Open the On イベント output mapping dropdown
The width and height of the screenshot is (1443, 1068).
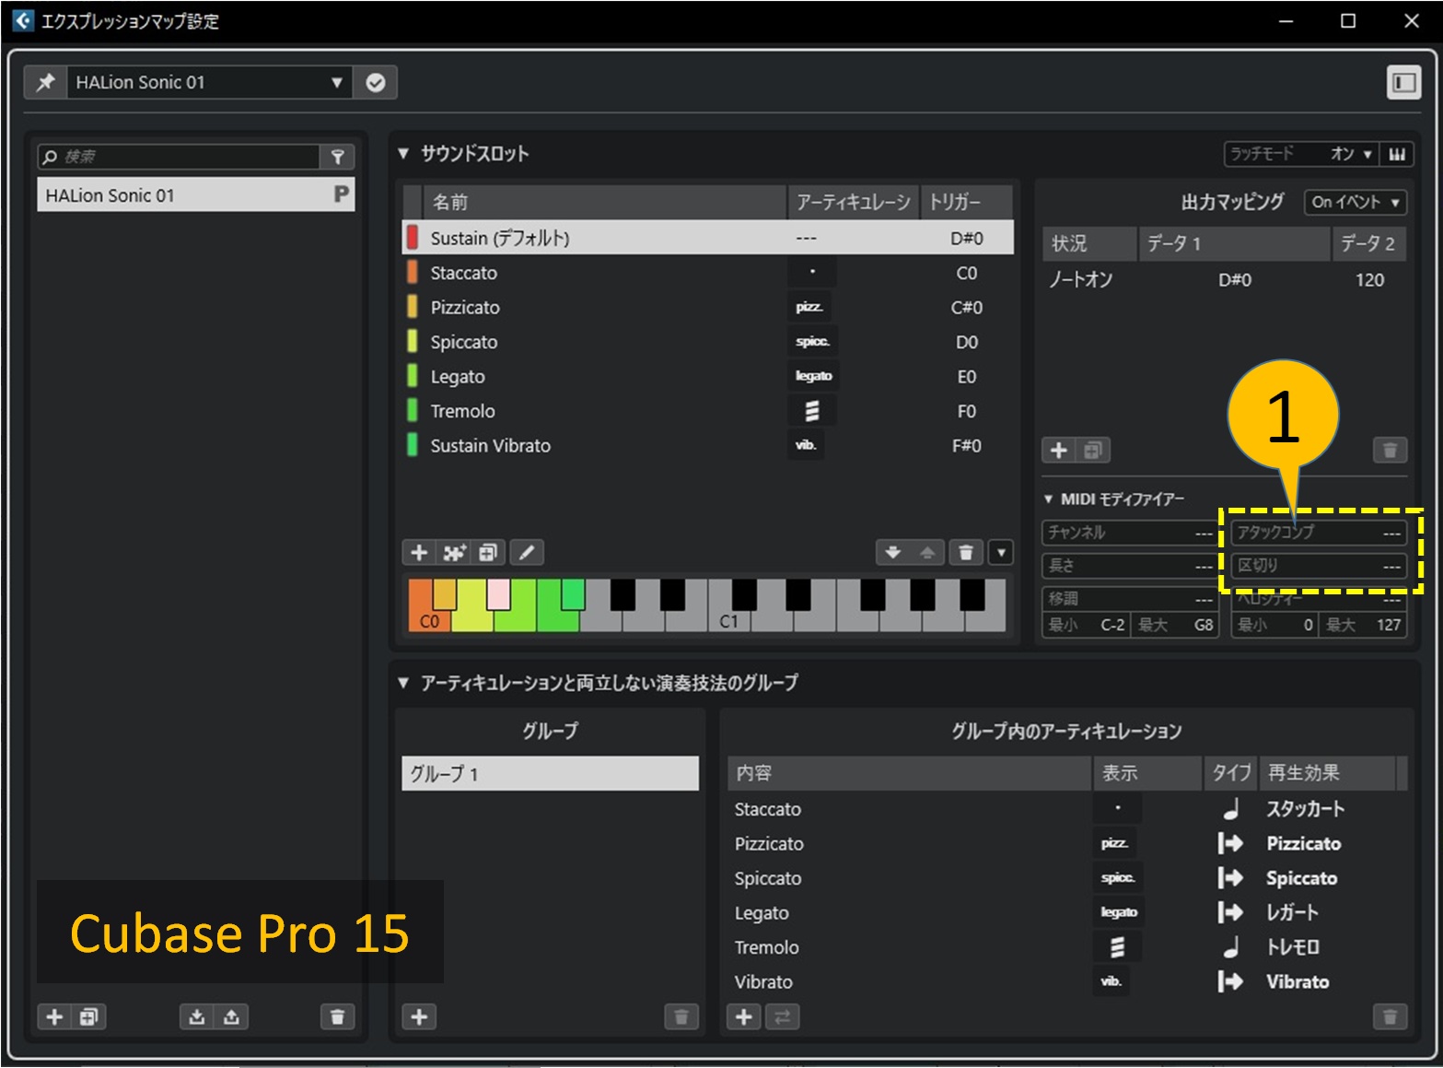(x=1354, y=203)
